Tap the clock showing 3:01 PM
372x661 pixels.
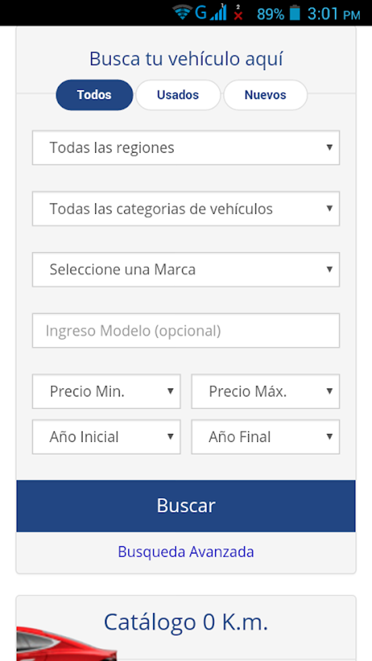[x=333, y=14]
